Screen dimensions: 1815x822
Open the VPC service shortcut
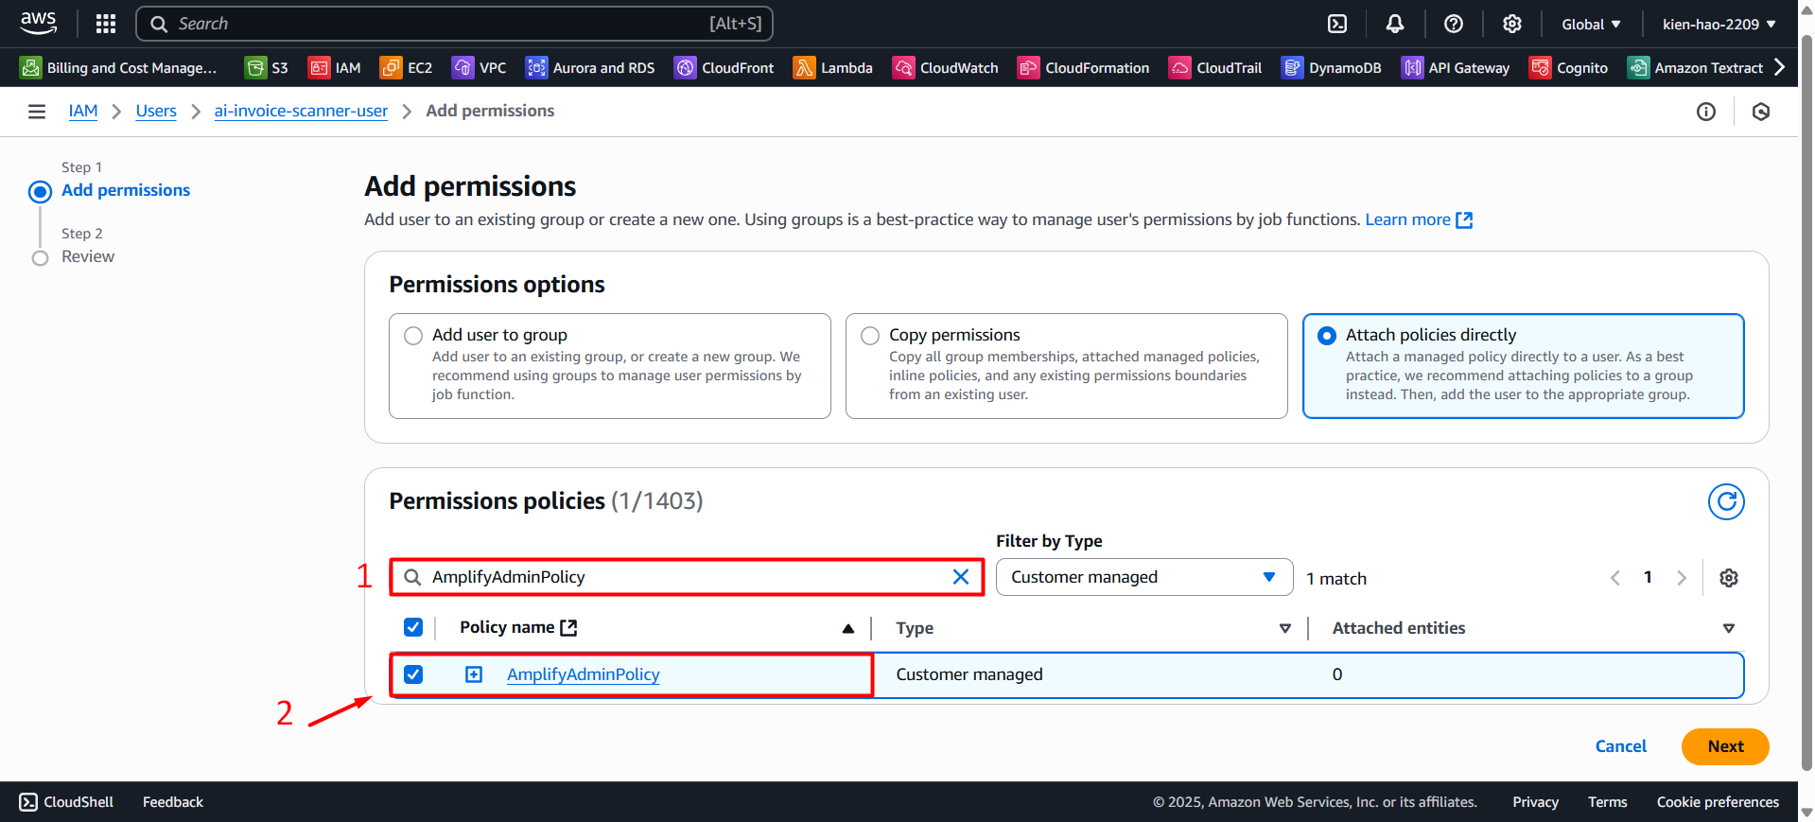point(480,67)
